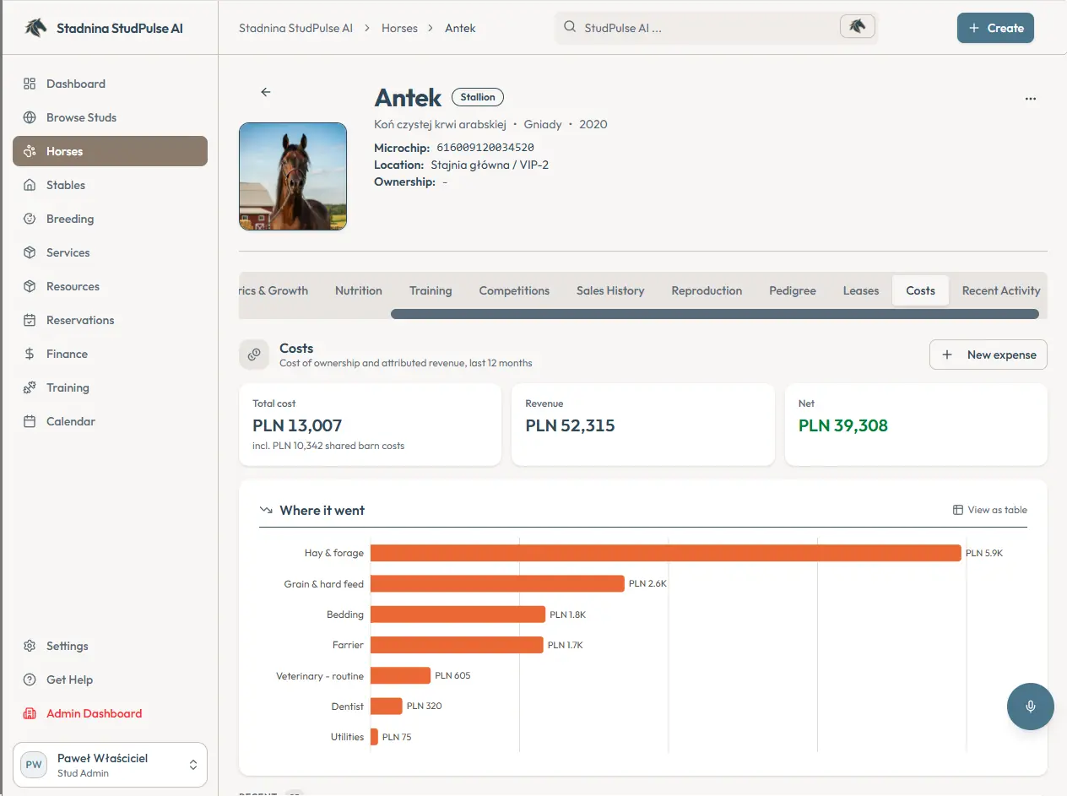Select the Costs tab
Viewport: 1067px width, 796px height.
[920, 290]
